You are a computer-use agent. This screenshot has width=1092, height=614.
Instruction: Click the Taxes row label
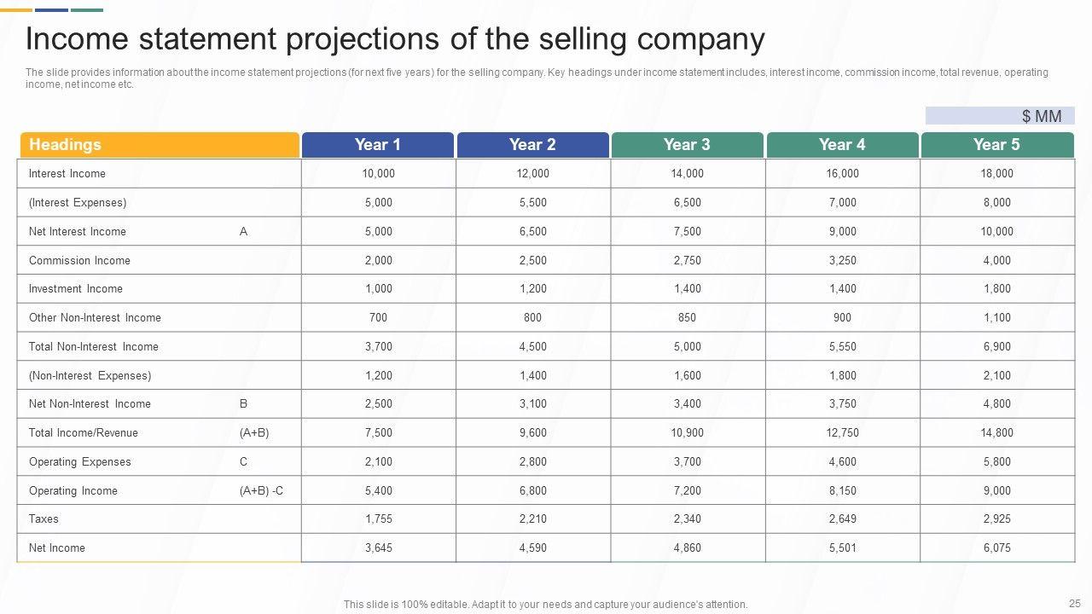point(44,519)
